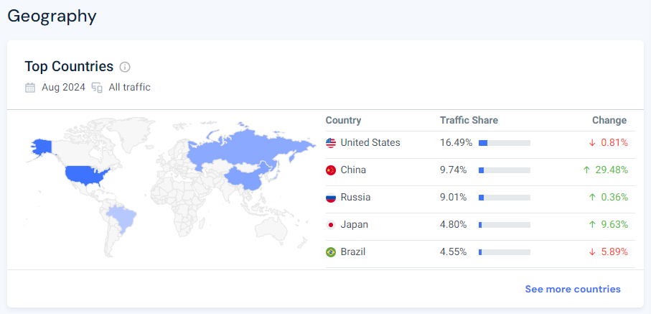This screenshot has height=314, width=651.
Task: Click the United States traffic share bar
Action: pos(505,143)
